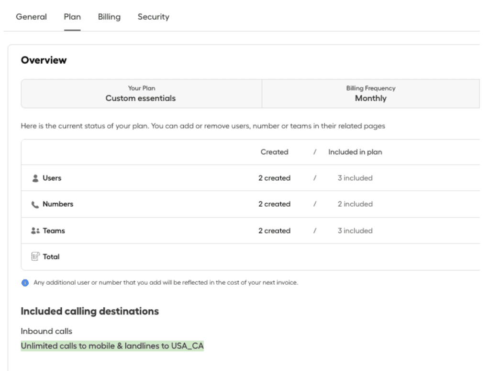Viewport: 490px width, 371px height.
Task: Click the Total invoice icon
Action: (x=35, y=257)
